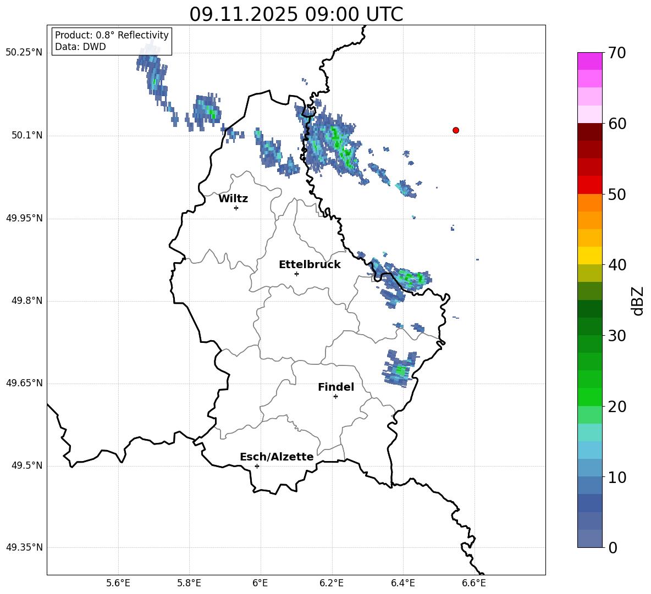
Task: Click the 5.8°E longitude label
Action: [189, 583]
